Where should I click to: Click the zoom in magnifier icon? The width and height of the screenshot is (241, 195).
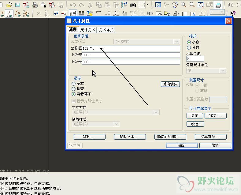tap(184, 5)
